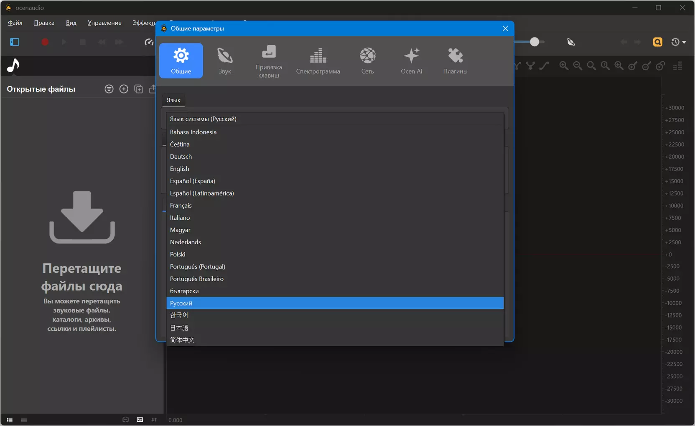Viewport: 695px width, 426px height.
Task: Select Čeština from language list
Action: pos(335,144)
